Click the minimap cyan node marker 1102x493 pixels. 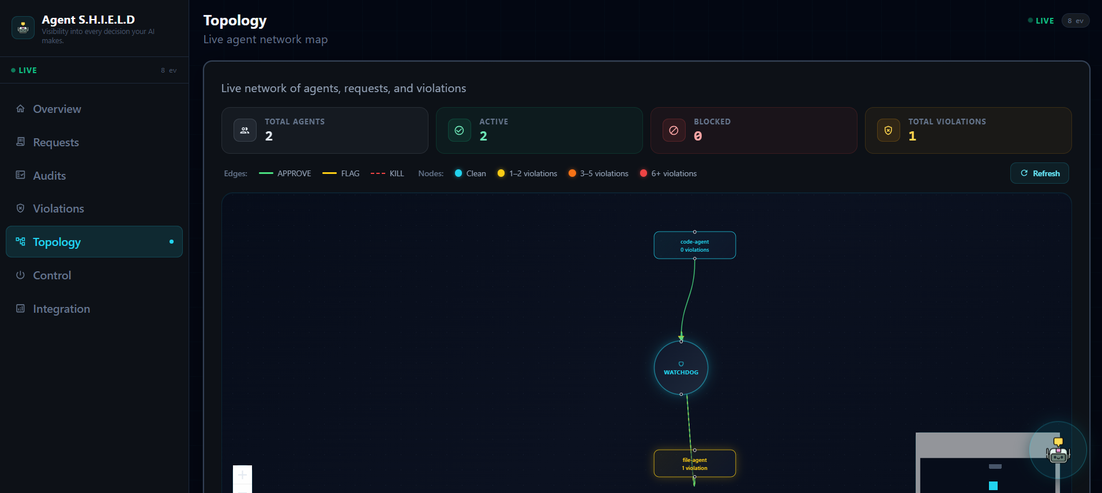point(993,486)
